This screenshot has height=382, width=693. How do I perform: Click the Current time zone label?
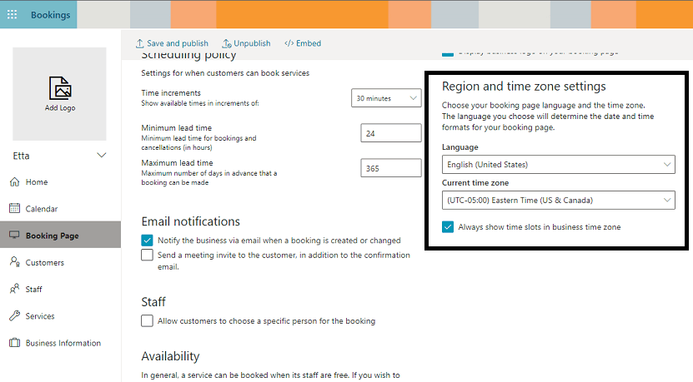click(x=475, y=182)
